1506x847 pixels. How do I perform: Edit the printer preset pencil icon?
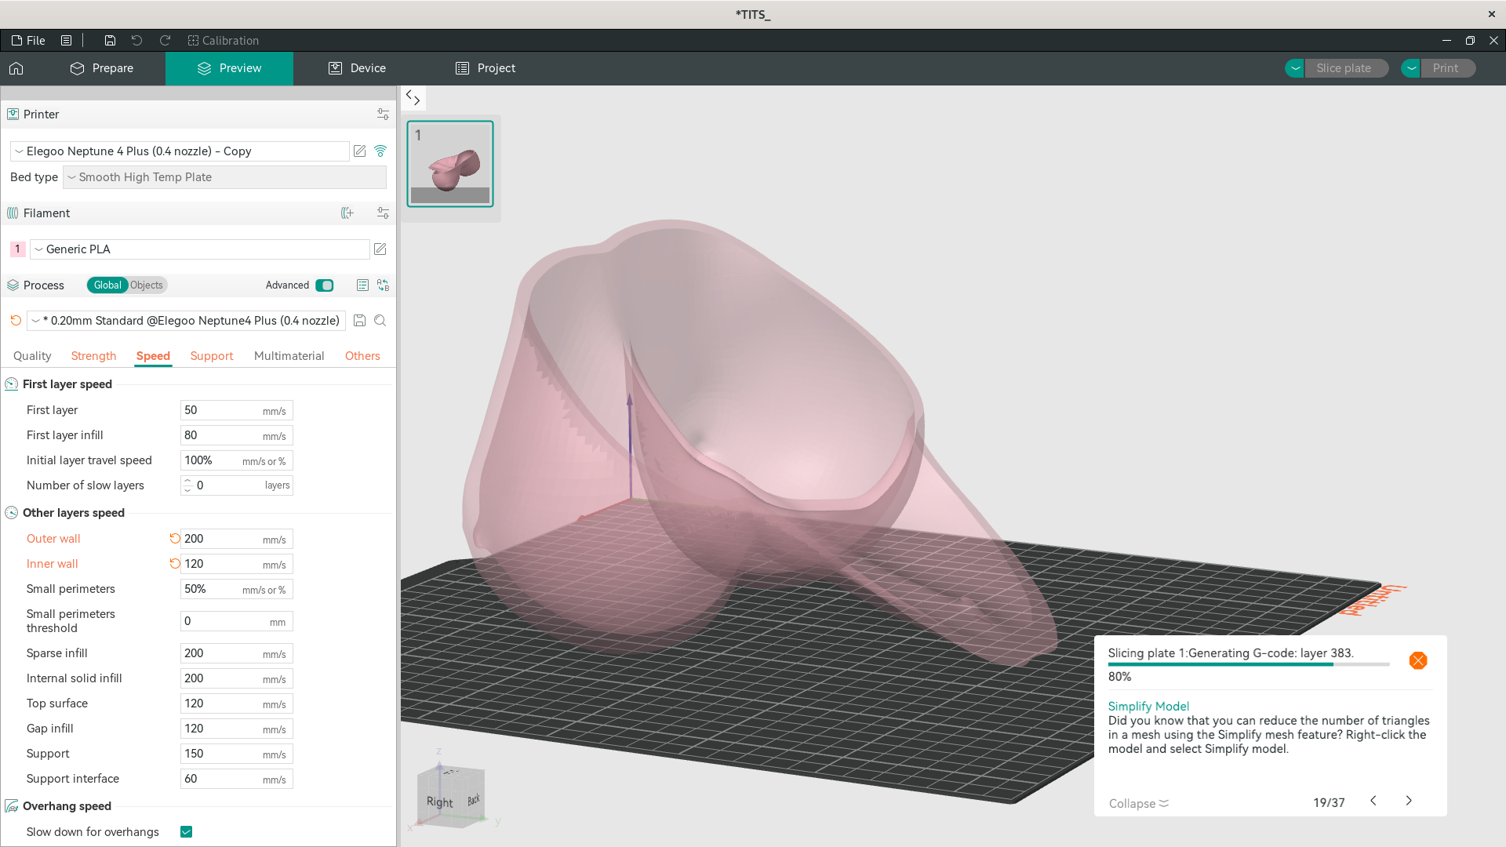click(359, 151)
